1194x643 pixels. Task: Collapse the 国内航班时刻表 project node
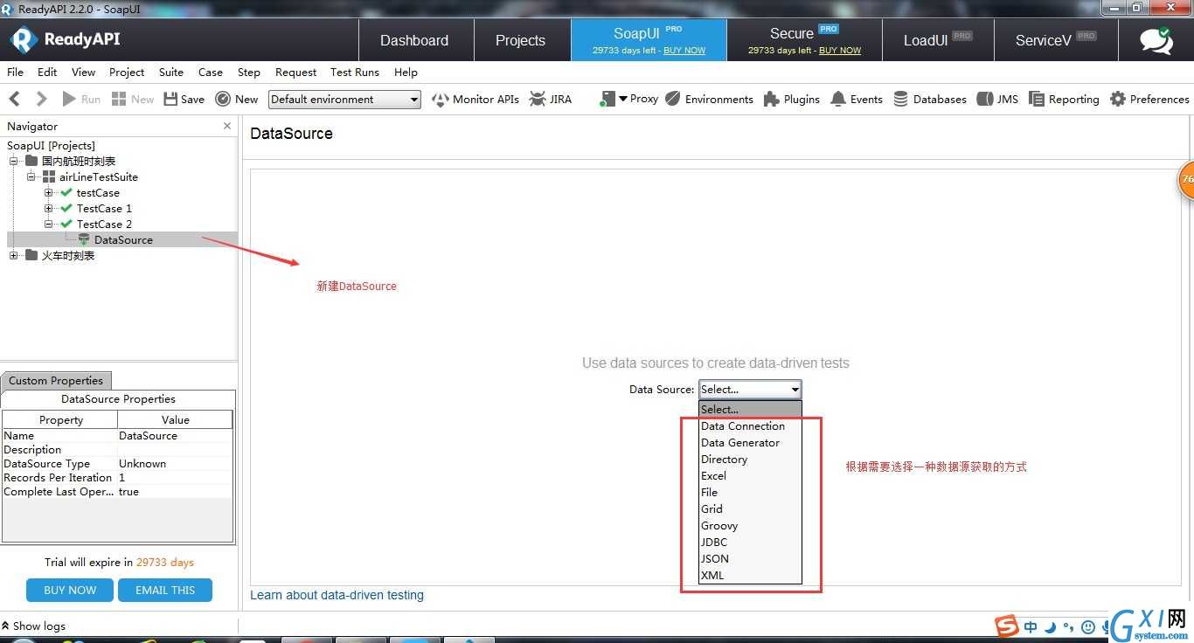[14, 161]
